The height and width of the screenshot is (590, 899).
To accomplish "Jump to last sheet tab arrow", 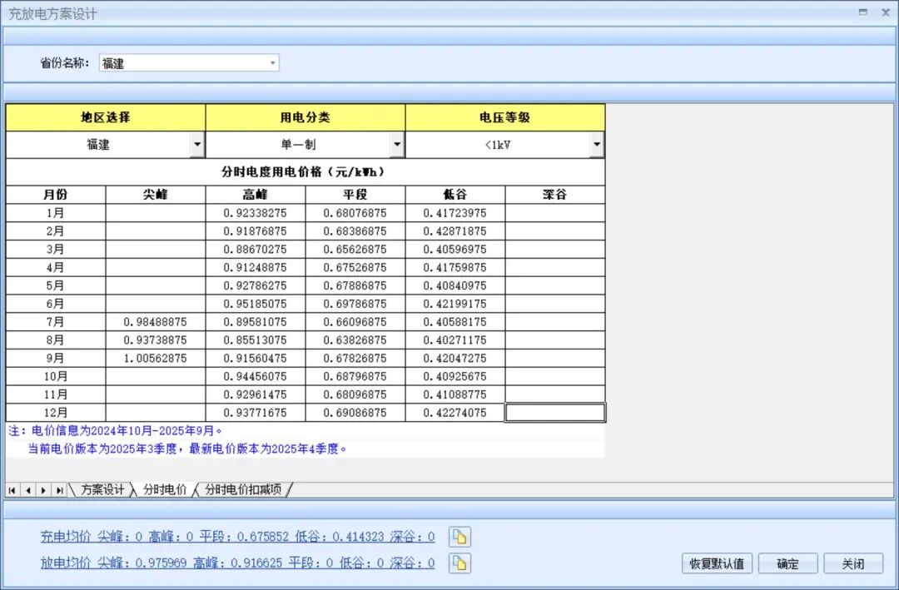I will [x=59, y=490].
